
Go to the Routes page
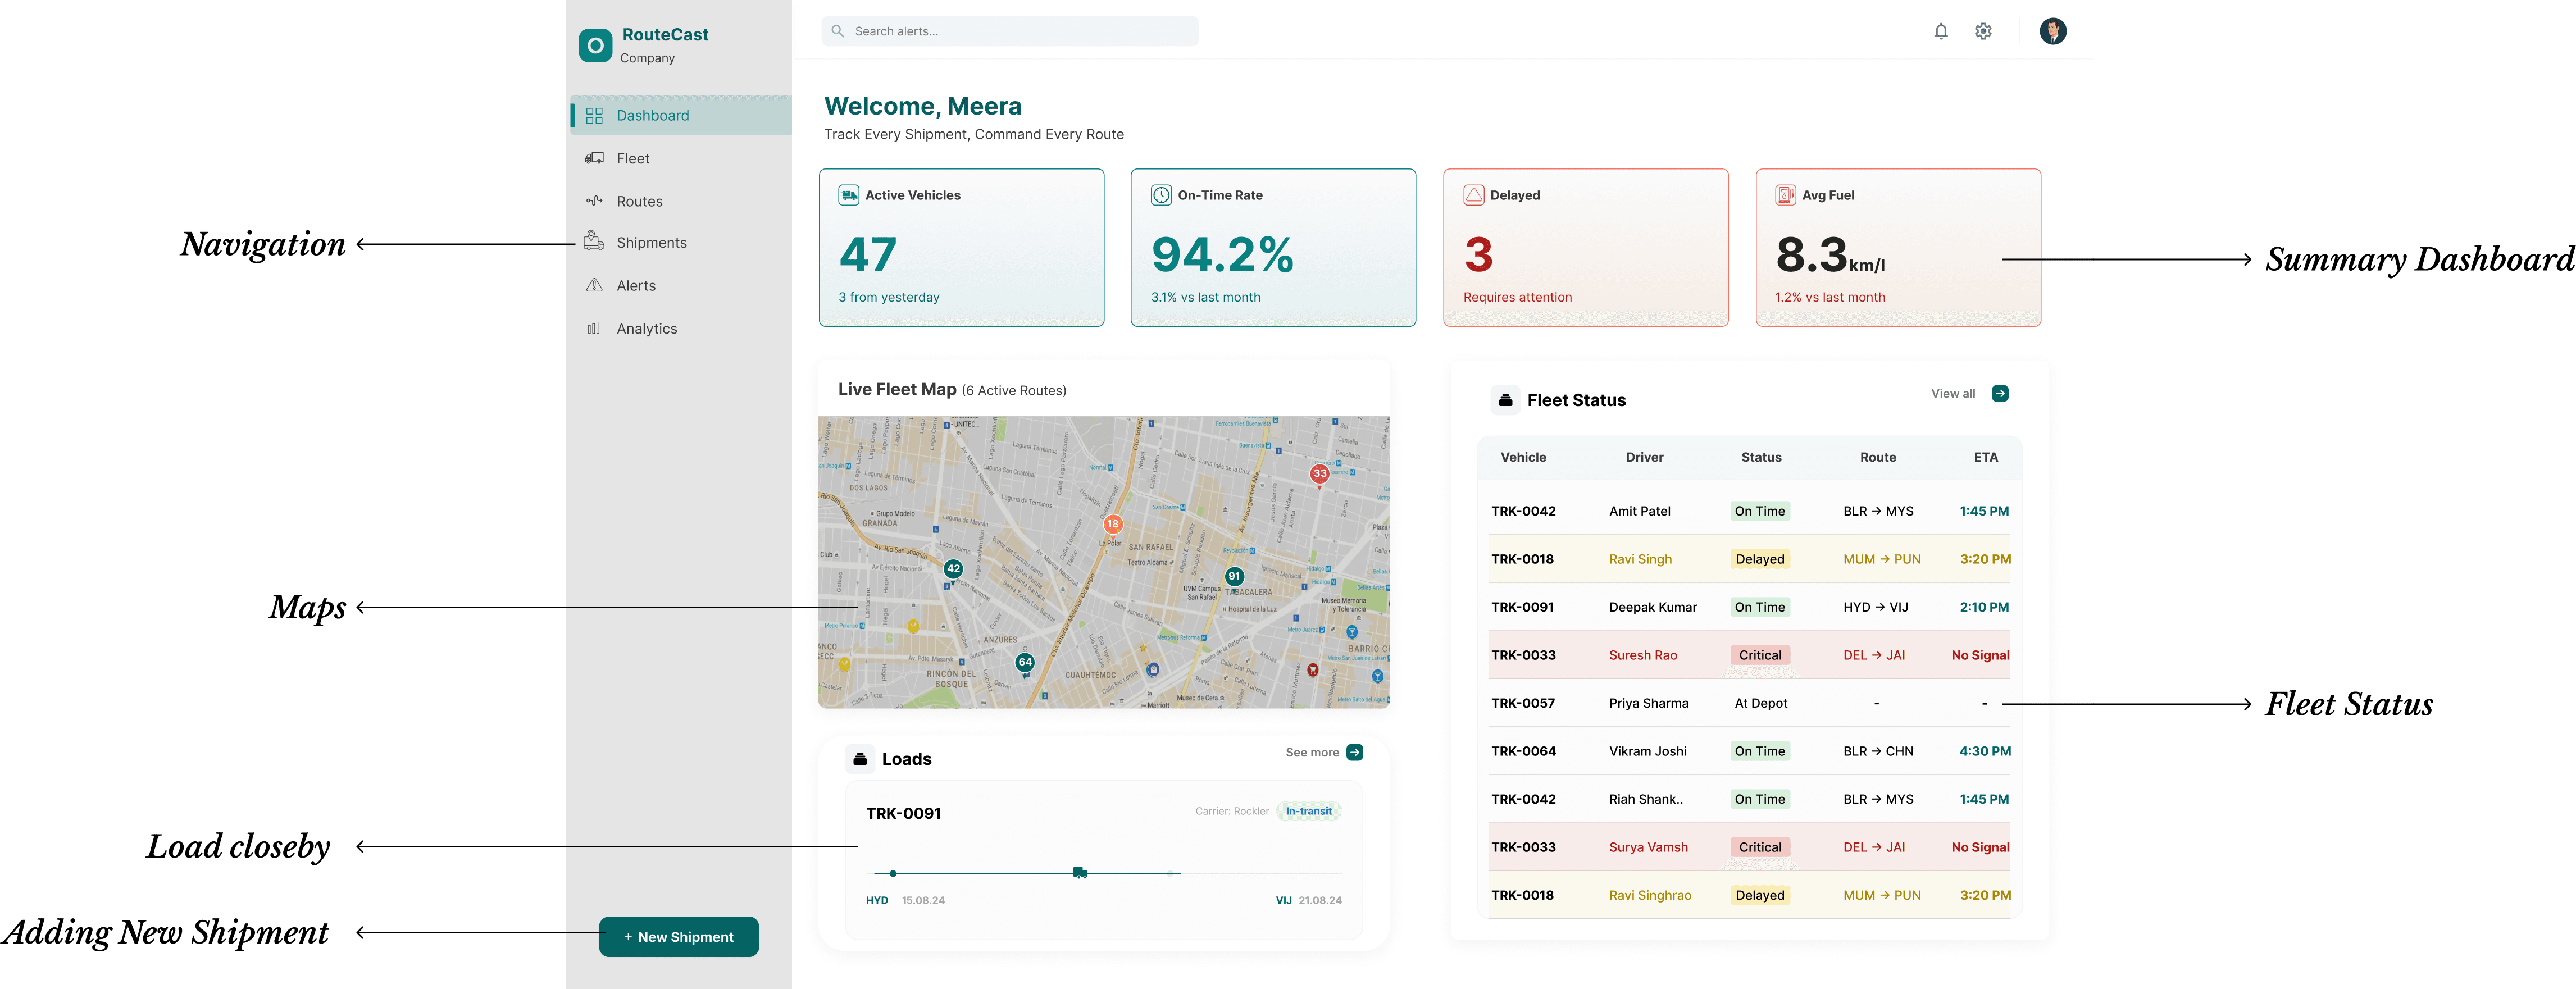(639, 201)
